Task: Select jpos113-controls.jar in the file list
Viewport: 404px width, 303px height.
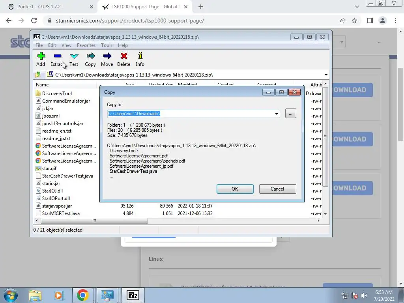Action: tap(63, 123)
